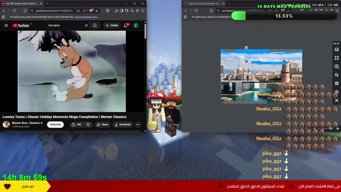
Task: Open the 'E' account avatar menu
Action: 136,25
